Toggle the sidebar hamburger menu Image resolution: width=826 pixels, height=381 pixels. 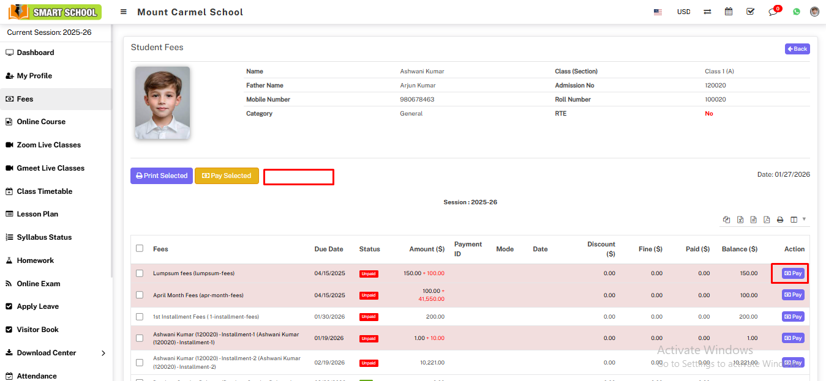point(124,12)
